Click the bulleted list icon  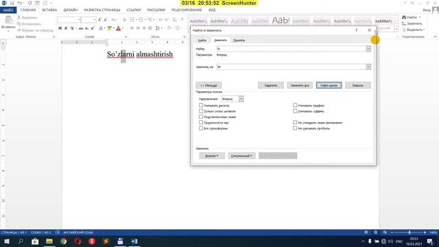132,20
